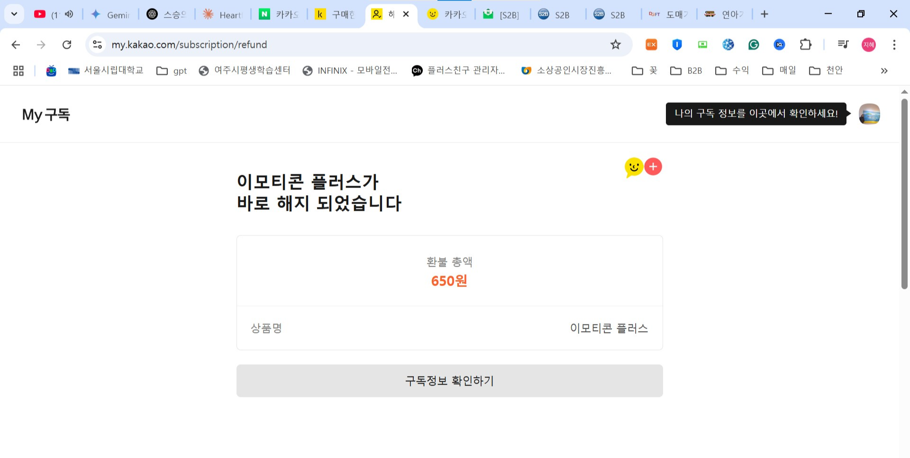Open the apps grid in bookmarks bar

[x=18, y=71]
